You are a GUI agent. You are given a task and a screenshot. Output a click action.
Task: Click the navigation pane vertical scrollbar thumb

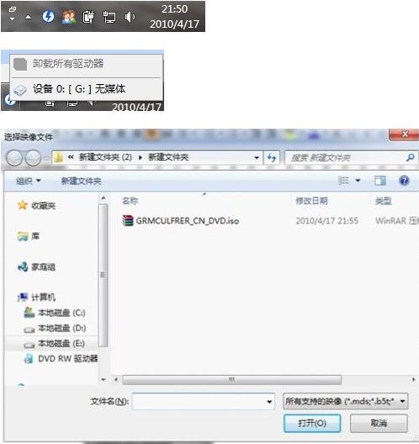point(103,275)
